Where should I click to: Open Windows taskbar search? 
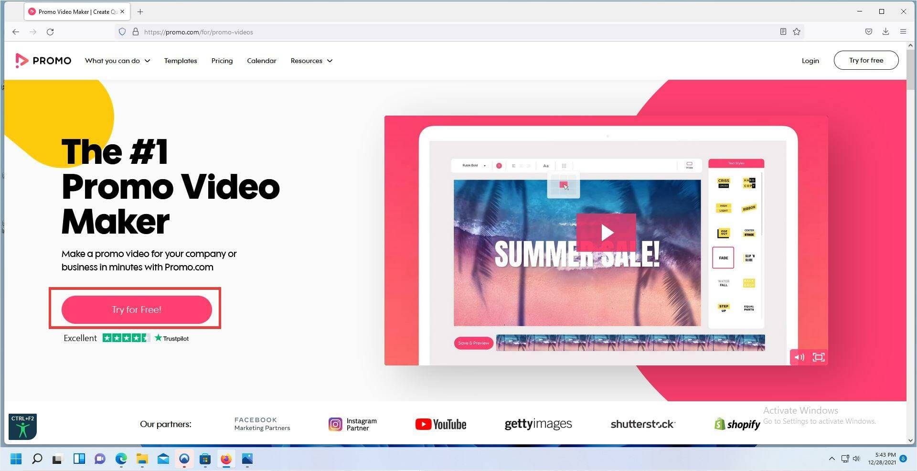click(37, 459)
